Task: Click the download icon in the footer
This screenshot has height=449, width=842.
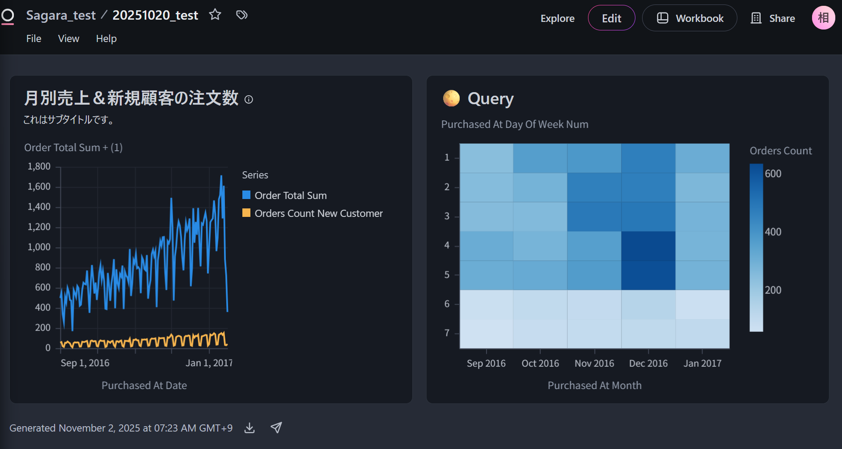Action: coord(250,428)
